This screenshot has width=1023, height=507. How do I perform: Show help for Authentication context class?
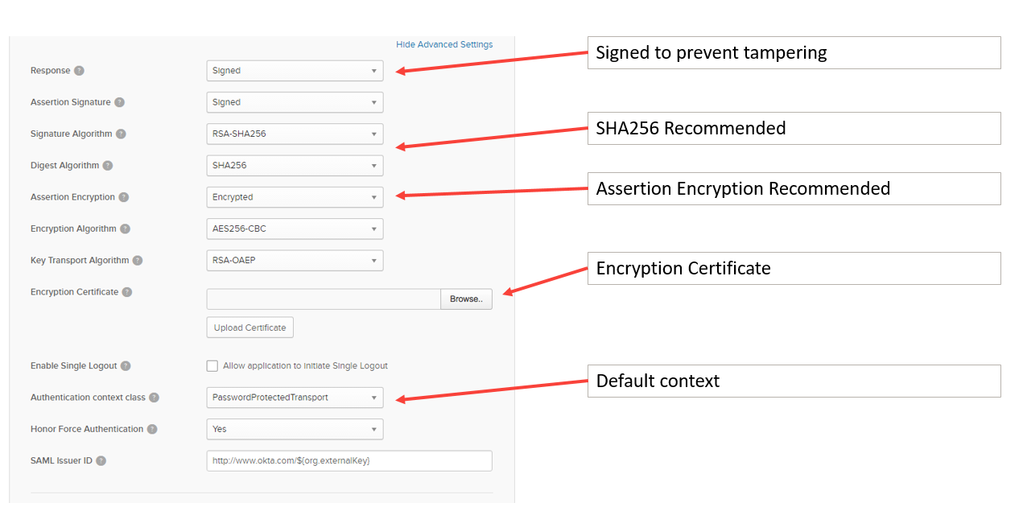[x=154, y=398]
